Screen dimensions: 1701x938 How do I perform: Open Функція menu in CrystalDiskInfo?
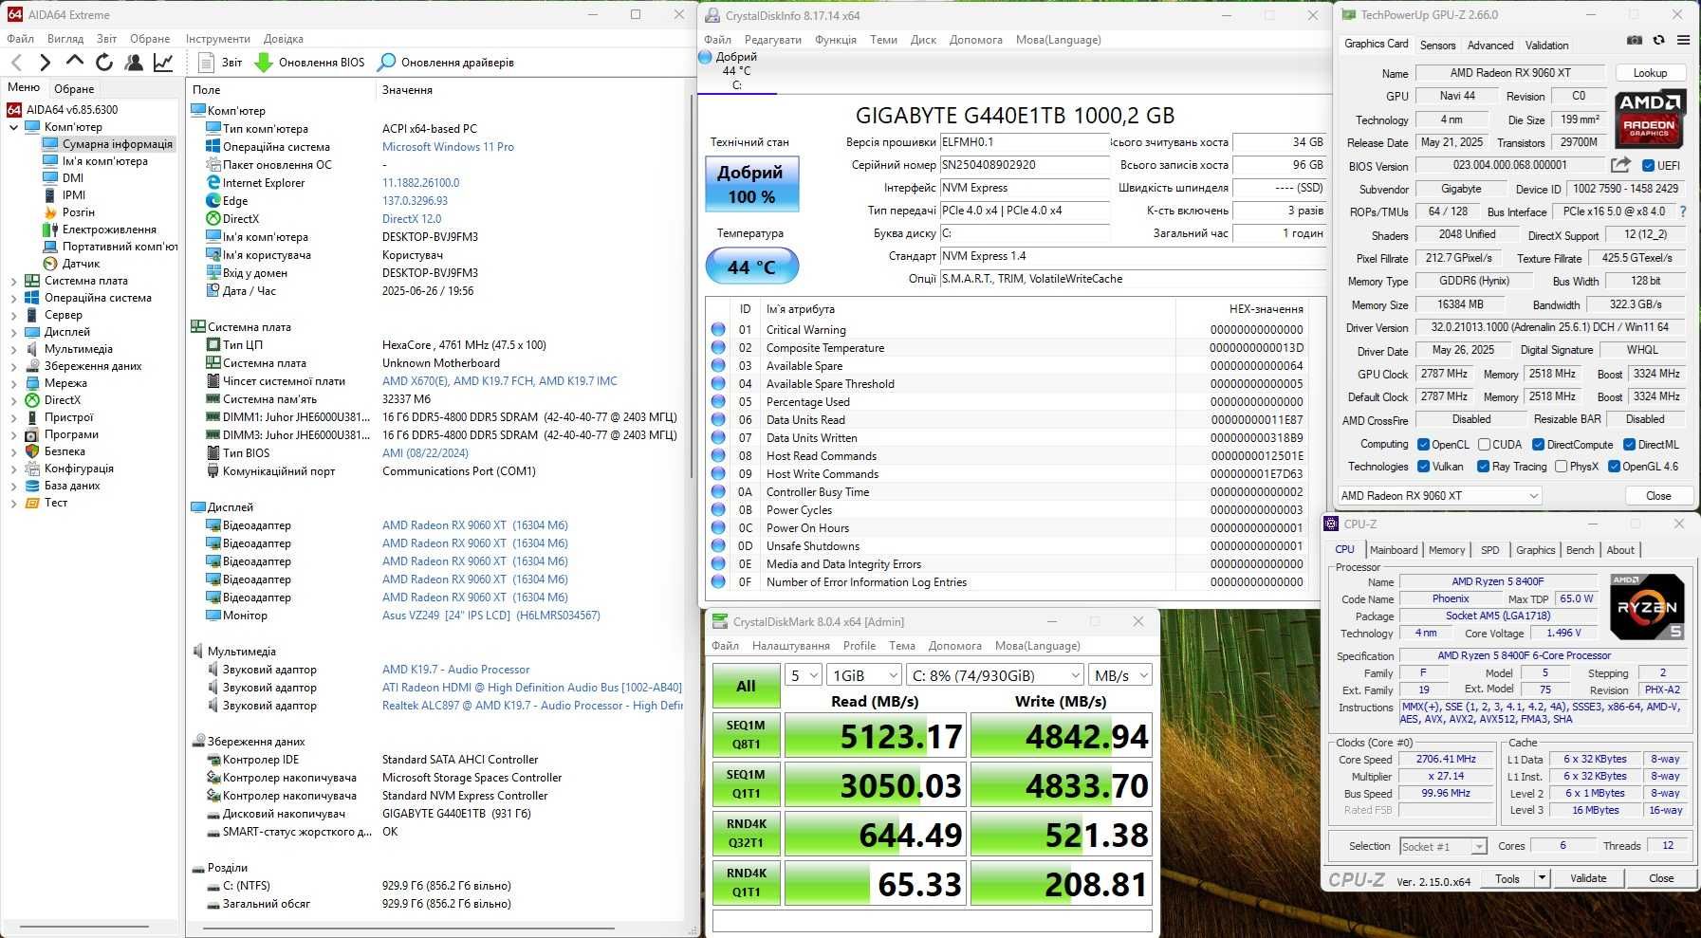pyautogui.click(x=836, y=40)
